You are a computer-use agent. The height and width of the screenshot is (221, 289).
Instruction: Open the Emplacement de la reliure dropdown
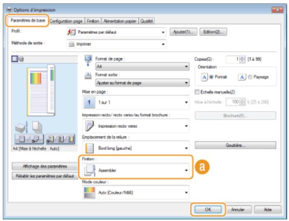pyautogui.click(x=136, y=148)
